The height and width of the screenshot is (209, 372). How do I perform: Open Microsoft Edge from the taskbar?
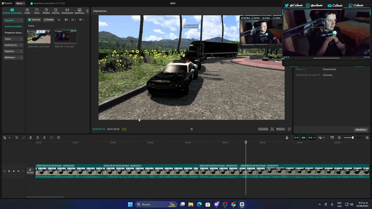tap(199, 204)
